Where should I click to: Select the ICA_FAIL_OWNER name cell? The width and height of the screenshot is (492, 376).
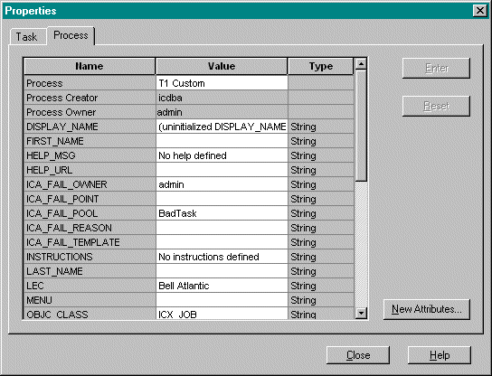point(90,184)
